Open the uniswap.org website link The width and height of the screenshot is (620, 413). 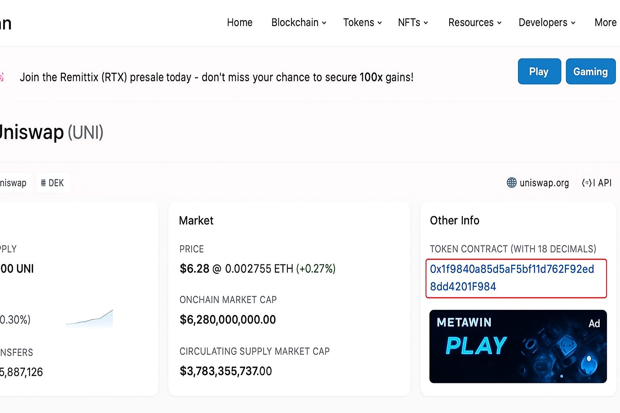(x=544, y=183)
